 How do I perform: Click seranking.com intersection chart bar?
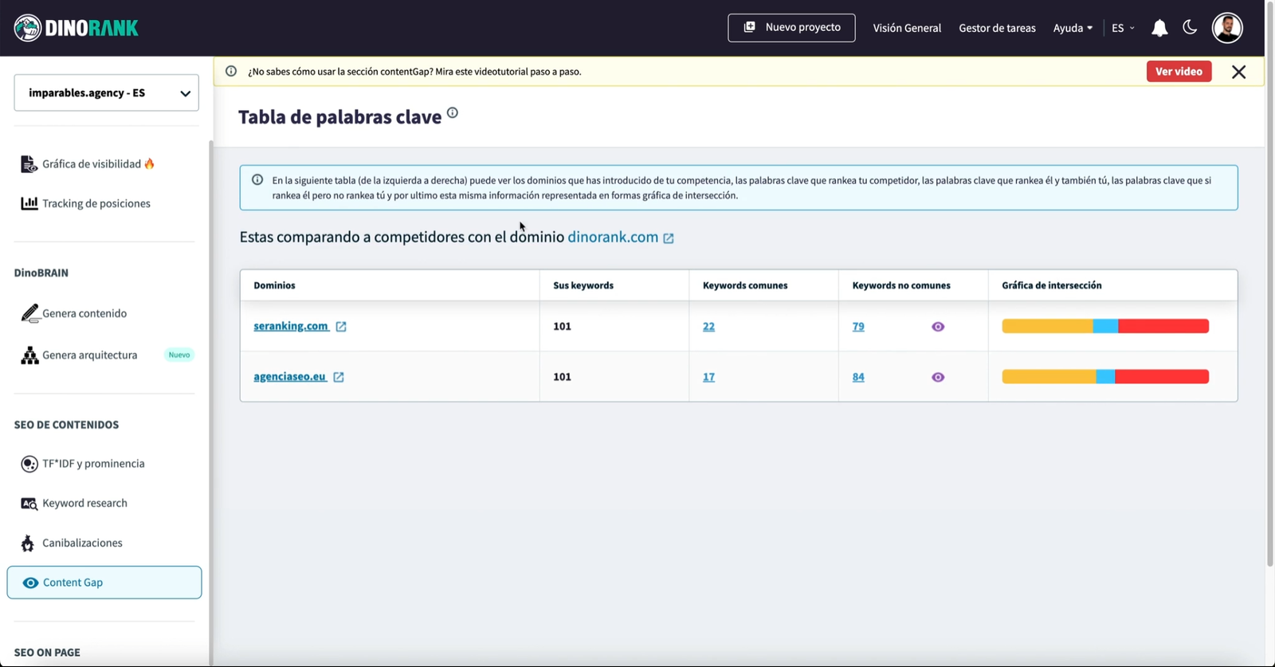pyautogui.click(x=1105, y=326)
